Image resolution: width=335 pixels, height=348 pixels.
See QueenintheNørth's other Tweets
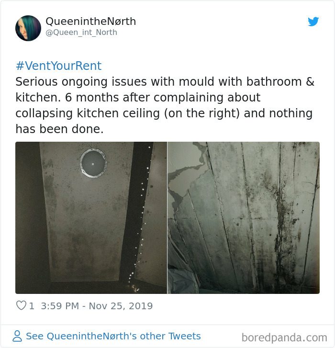tap(113, 336)
